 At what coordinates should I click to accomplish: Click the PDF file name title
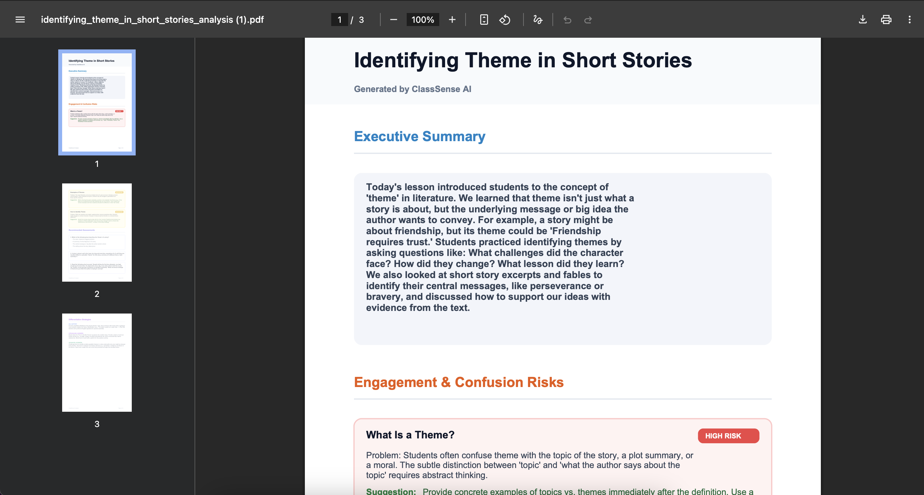tap(152, 20)
